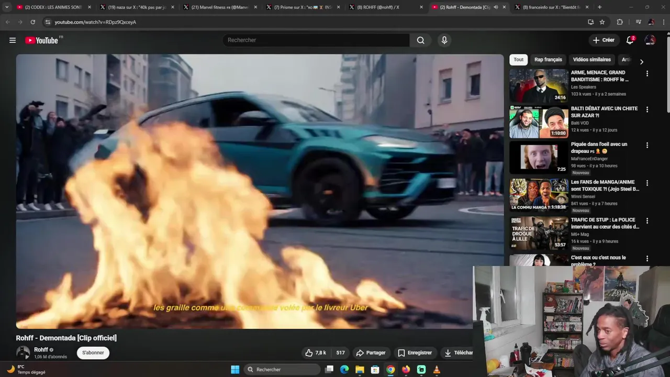
Task: Open the Rohff channel name link
Action: click(x=41, y=350)
